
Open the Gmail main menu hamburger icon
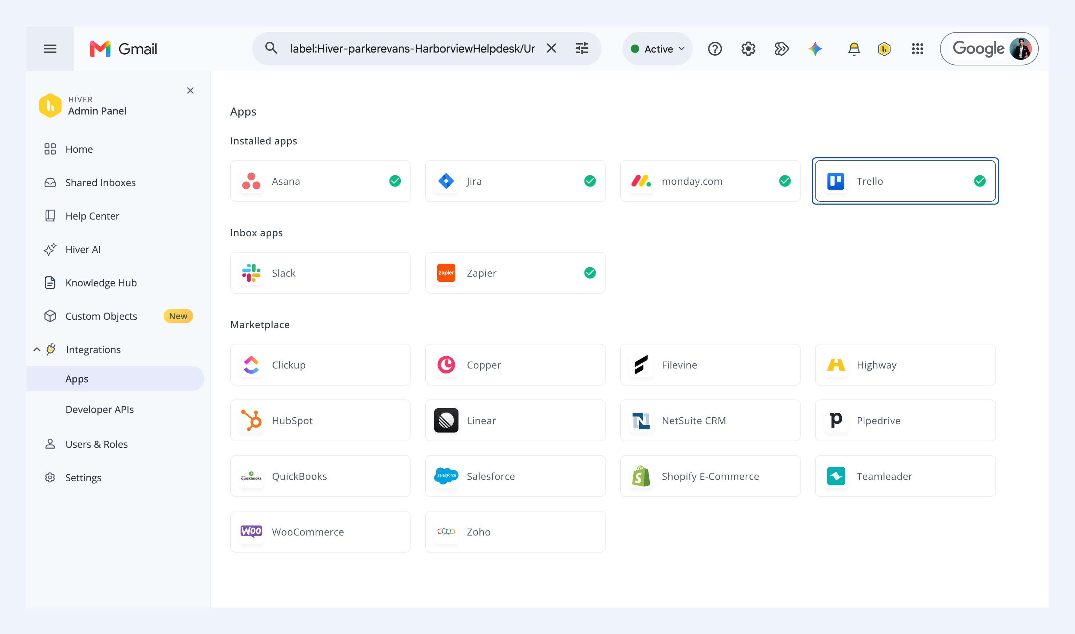[50, 49]
